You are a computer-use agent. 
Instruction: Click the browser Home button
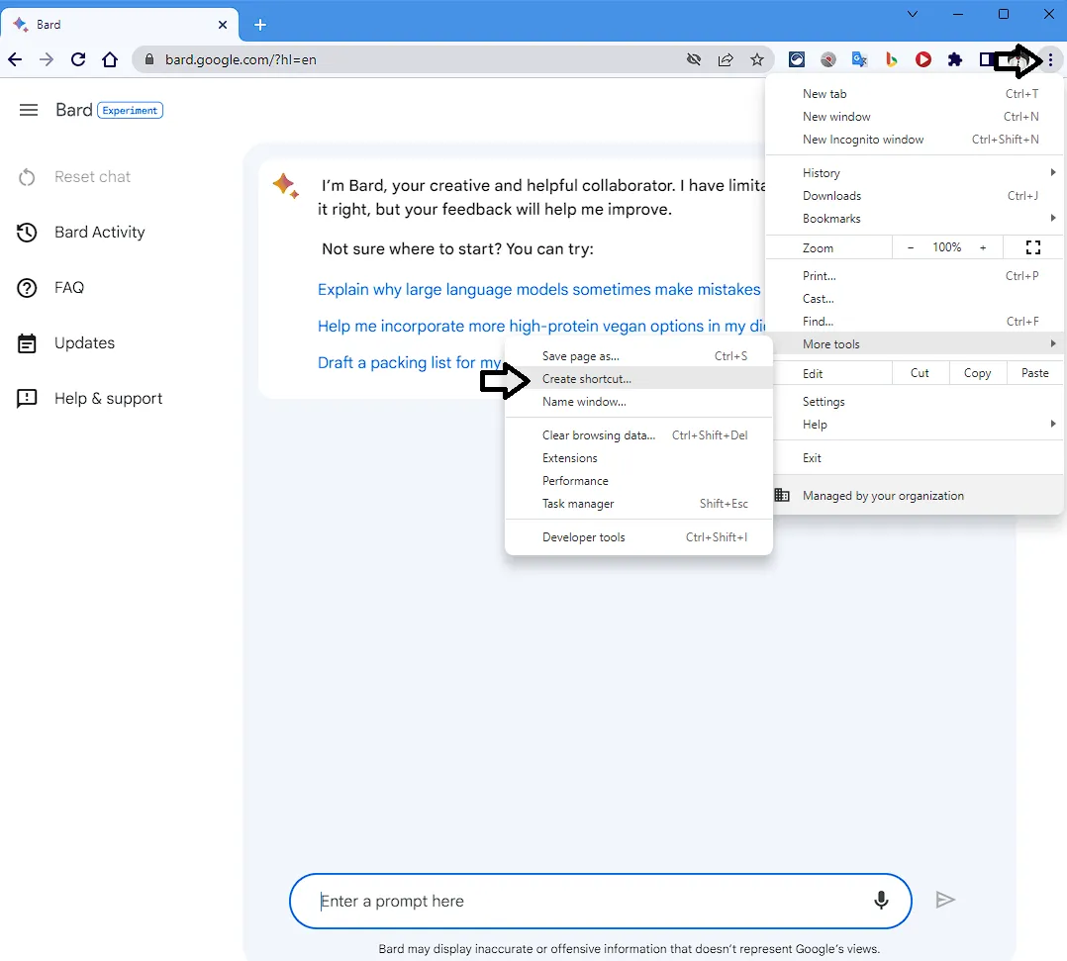[110, 59]
